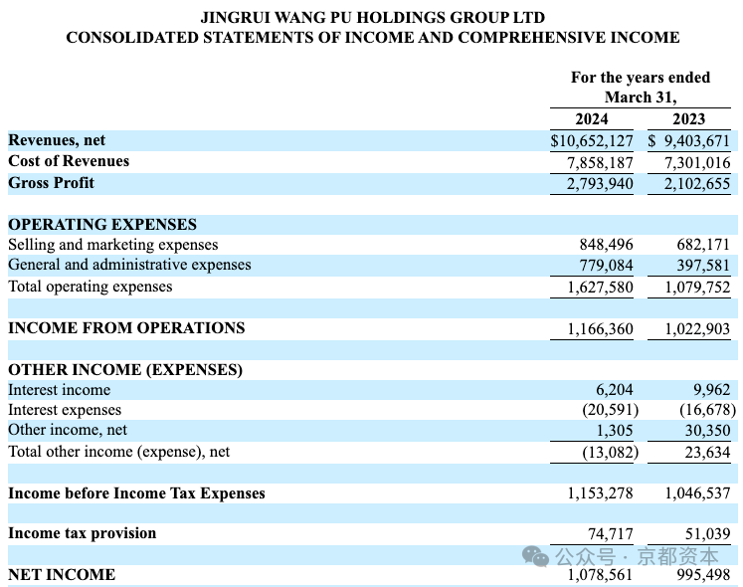Click the 公众号 · 京都资本 watermark text
The image size is (743, 587).
coord(637,556)
